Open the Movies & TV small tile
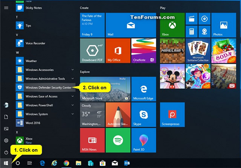Viewport: 241px width, 168px height. [x=192, y=19]
